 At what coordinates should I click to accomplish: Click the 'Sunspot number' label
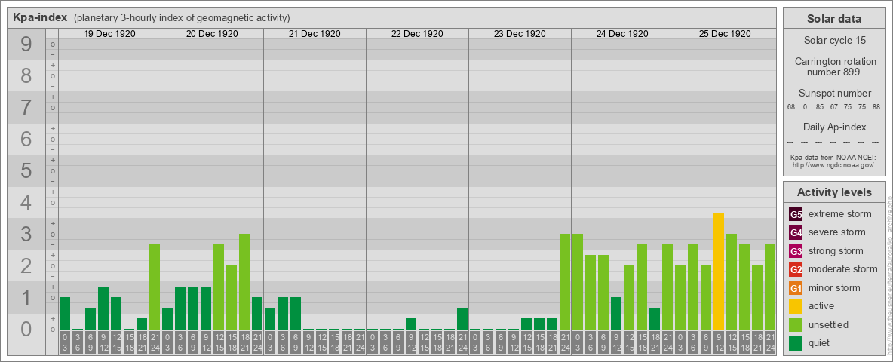[x=834, y=94]
